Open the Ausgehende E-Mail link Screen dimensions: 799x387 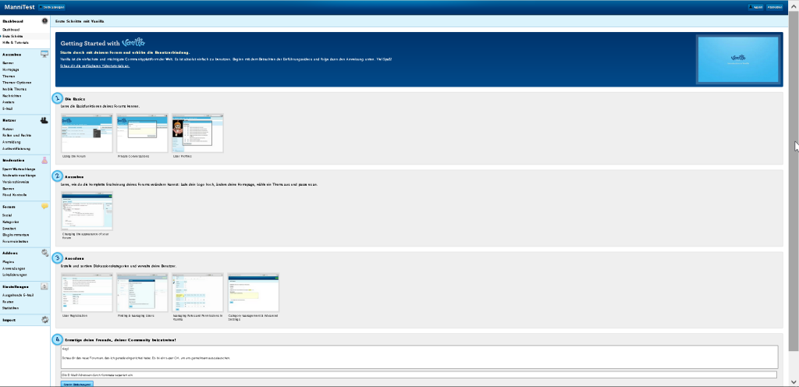pyautogui.click(x=18, y=296)
